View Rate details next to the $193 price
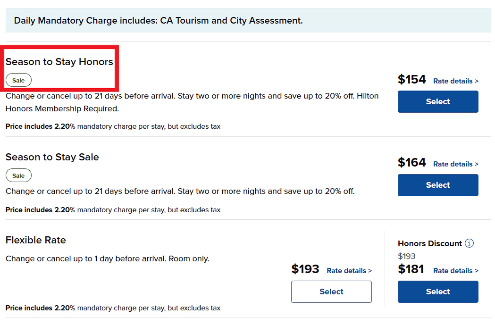Image resolution: width=495 pixels, height=325 pixels. [x=349, y=271]
